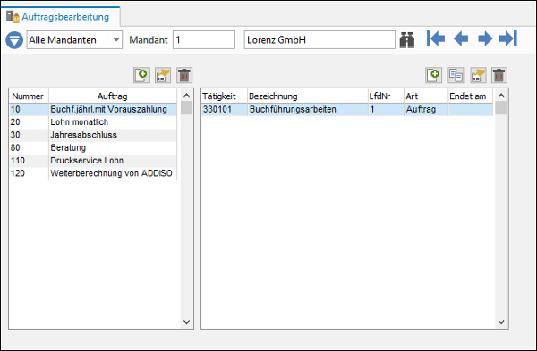Viewport: 537px width, 351px height.
Task: Click the Buchführungsarbeiten description cell
Action: tap(308, 109)
